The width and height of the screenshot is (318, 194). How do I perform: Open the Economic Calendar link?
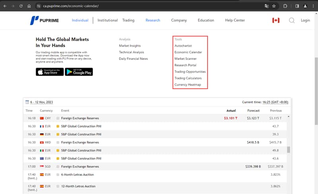(x=188, y=52)
